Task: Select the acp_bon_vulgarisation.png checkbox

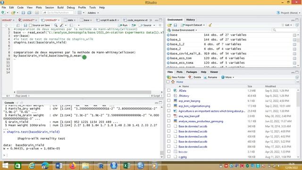Action: [x=169, y=106]
